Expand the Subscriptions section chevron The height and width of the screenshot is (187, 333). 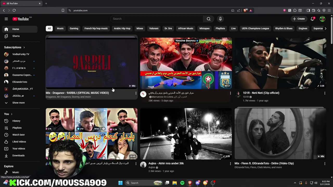(x=24, y=48)
